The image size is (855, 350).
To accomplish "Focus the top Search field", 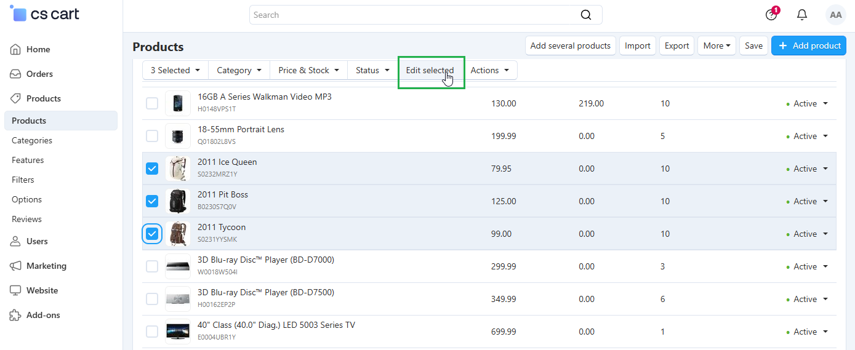I will pos(426,15).
